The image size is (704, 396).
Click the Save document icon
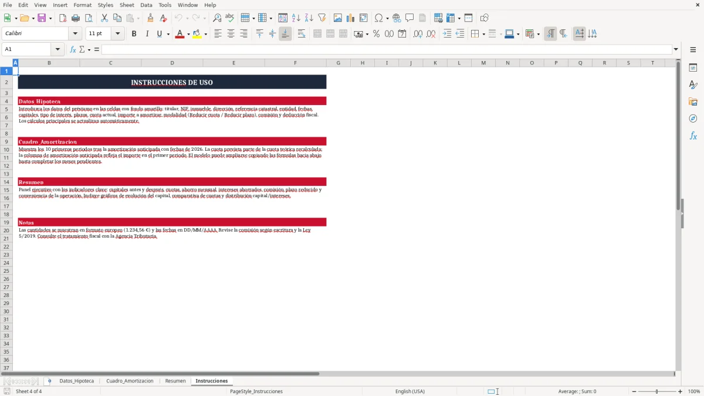pyautogui.click(x=42, y=18)
